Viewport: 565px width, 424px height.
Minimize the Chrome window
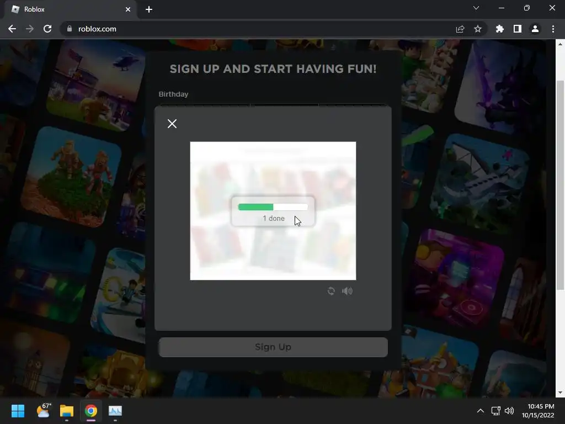(x=501, y=8)
